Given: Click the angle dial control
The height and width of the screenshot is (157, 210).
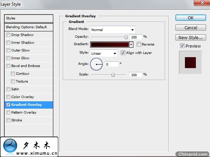Looking at the screenshot, I should [96, 64].
